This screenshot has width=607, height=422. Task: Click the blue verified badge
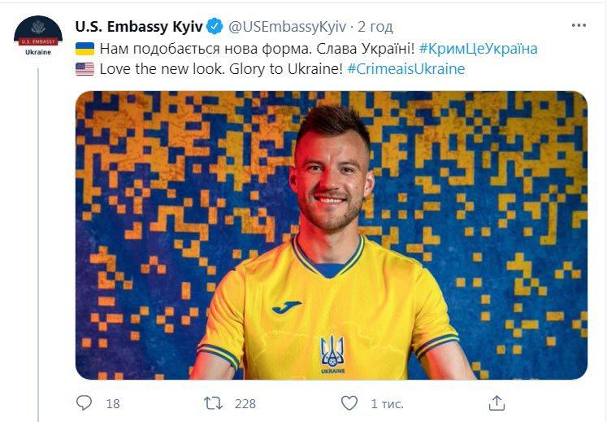[x=215, y=26]
